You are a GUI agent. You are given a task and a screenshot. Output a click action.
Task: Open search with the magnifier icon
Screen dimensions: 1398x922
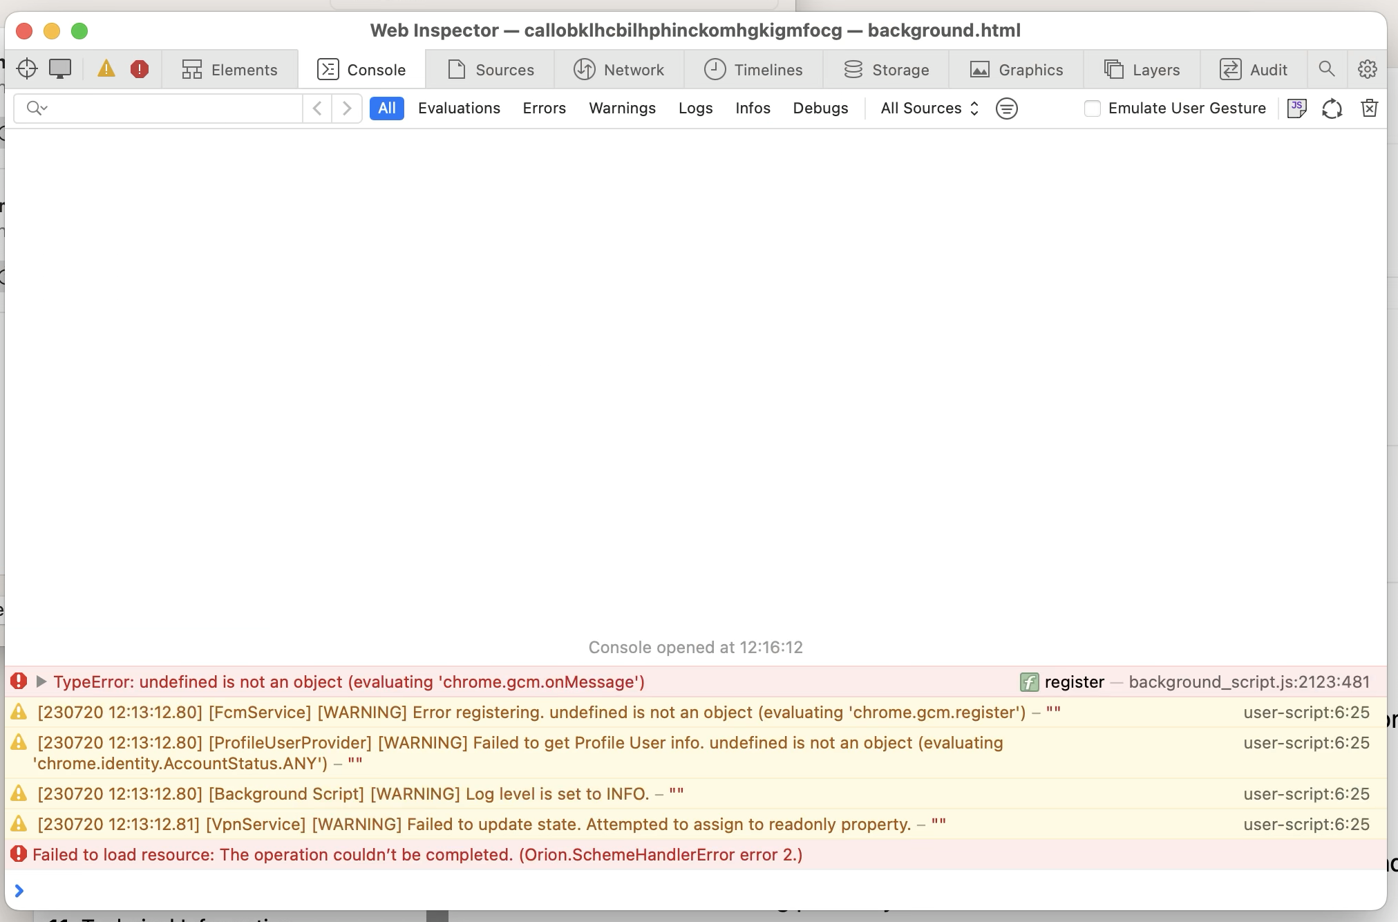coord(1326,69)
